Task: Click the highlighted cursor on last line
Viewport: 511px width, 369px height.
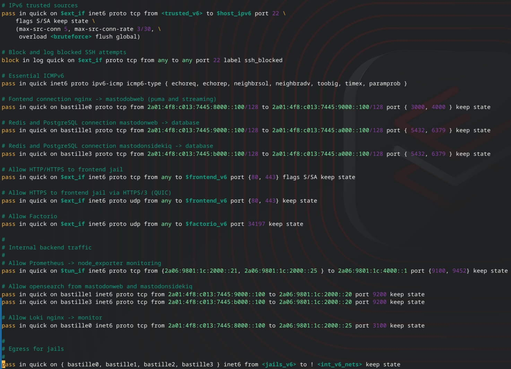Action: [x=3, y=364]
